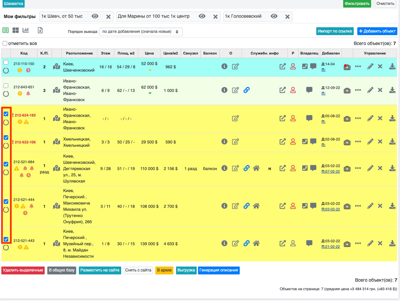This screenshot has width=400, height=301.
Task: Check the 'отметить все' checkbox
Action: pos(5,43)
